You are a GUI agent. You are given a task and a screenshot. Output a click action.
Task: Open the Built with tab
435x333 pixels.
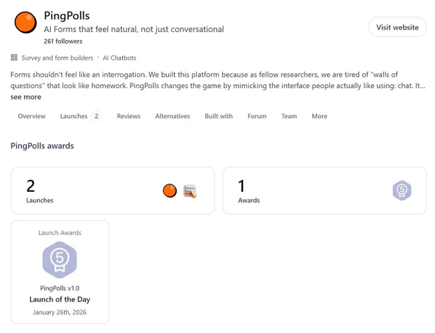[x=219, y=116]
